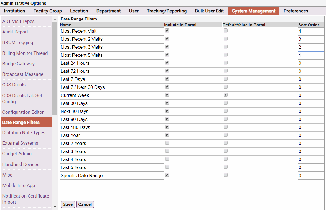
Task: Open the Misc sidebar item
Action: coord(26,175)
